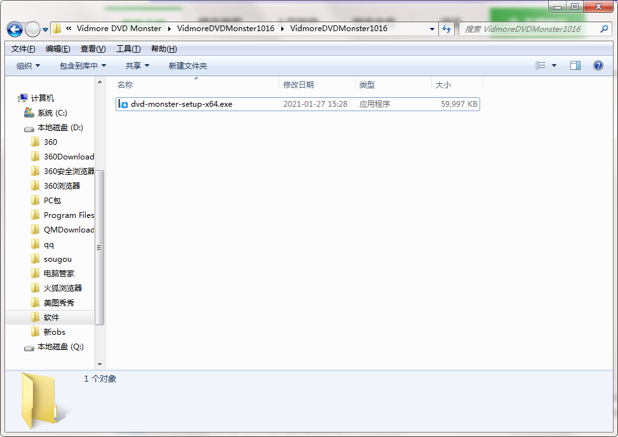Click the navigation pane scrollbar thumb
The image size is (618, 437).
click(x=100, y=248)
